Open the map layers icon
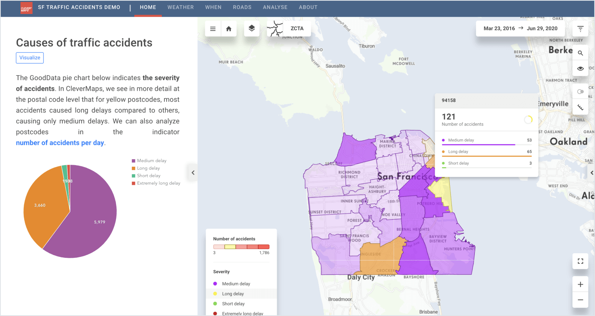595x316 pixels. (252, 28)
